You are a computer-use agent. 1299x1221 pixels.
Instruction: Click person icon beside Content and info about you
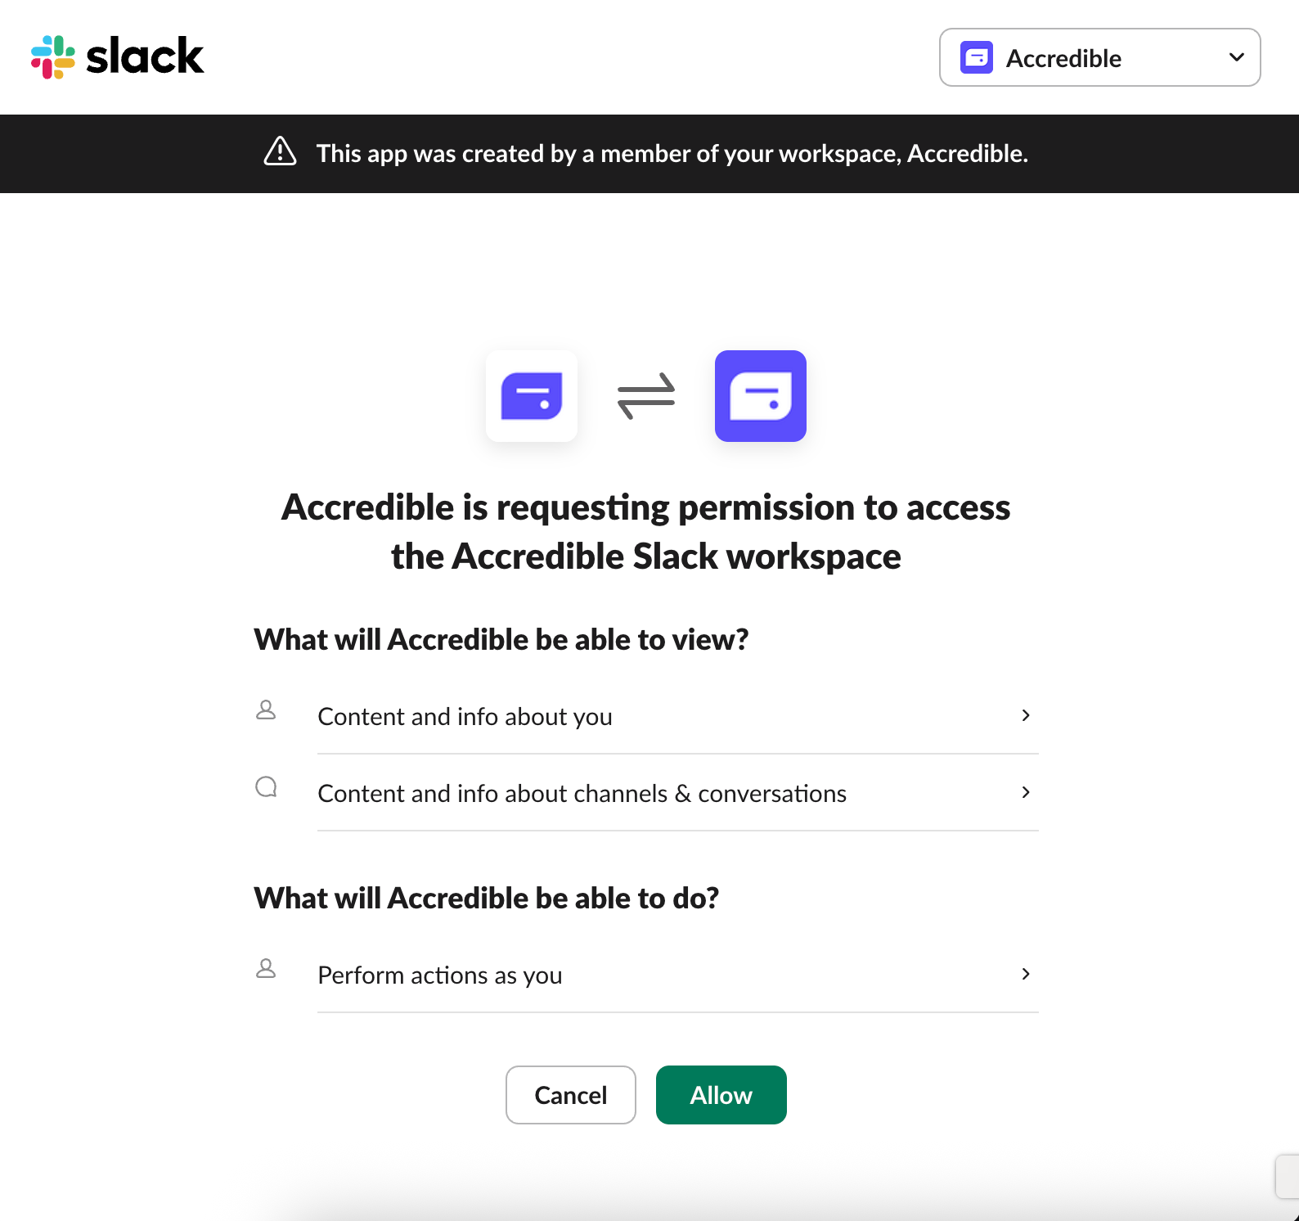[x=266, y=710]
